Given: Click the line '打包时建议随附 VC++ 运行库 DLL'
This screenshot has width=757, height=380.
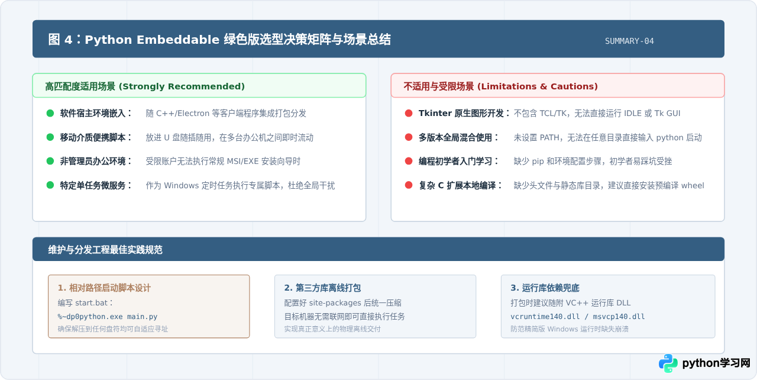Looking at the screenshot, I should 570,303.
